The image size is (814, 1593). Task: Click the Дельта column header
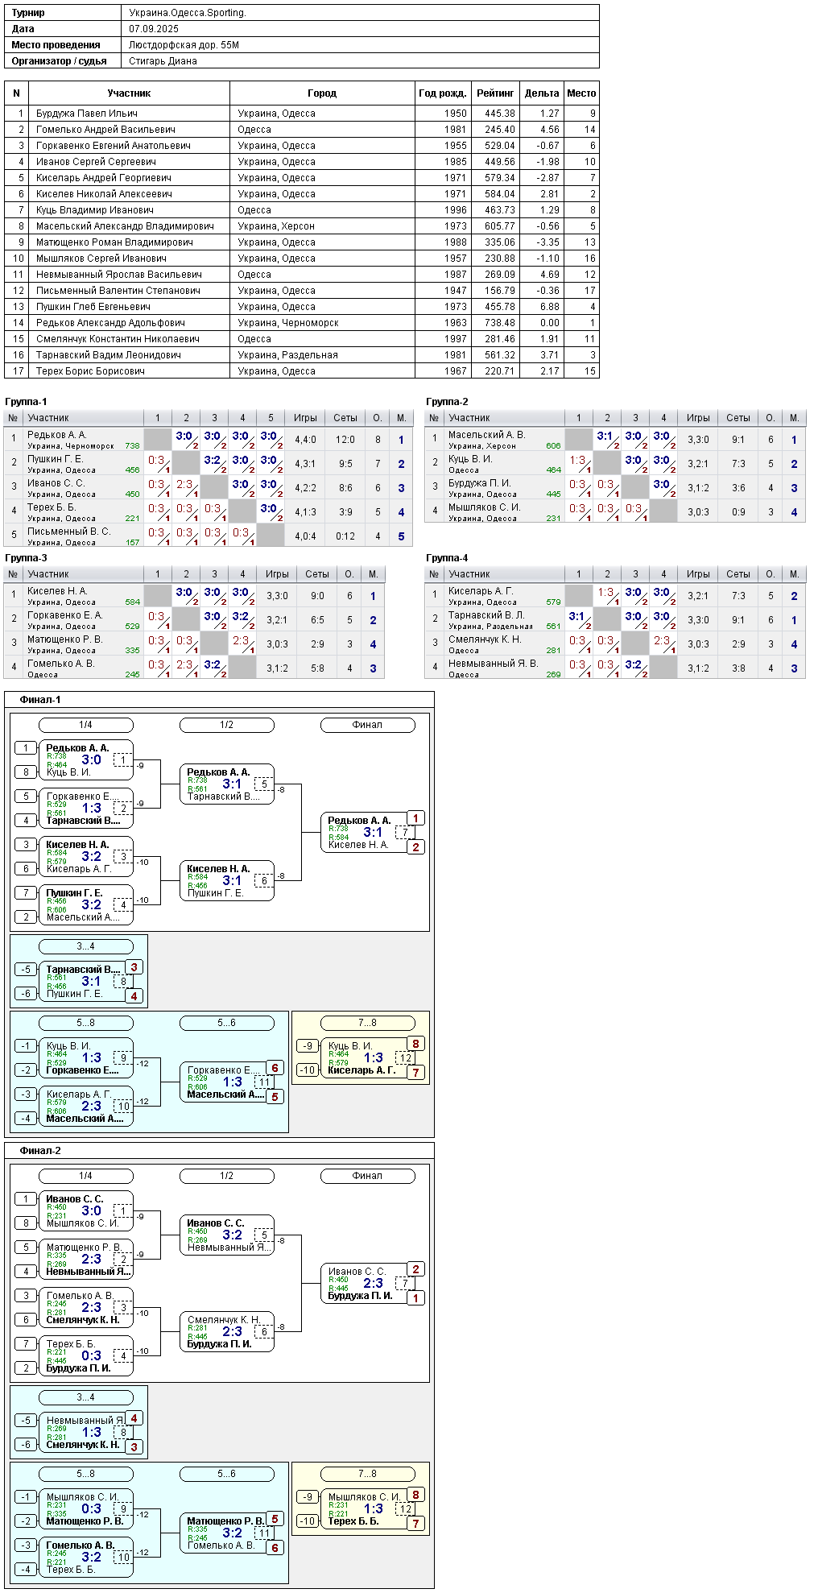(x=541, y=93)
